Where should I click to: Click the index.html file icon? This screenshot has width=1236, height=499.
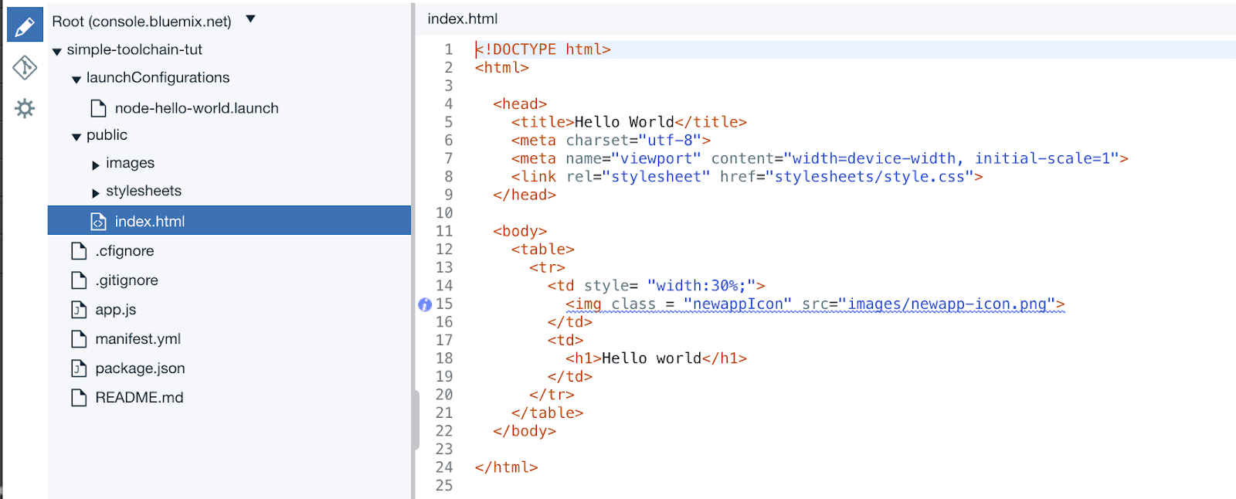(x=98, y=222)
